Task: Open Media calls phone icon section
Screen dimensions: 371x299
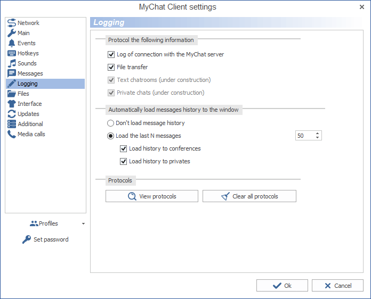Action: point(12,134)
